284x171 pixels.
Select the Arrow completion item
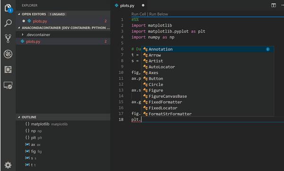pyautogui.click(x=208, y=55)
